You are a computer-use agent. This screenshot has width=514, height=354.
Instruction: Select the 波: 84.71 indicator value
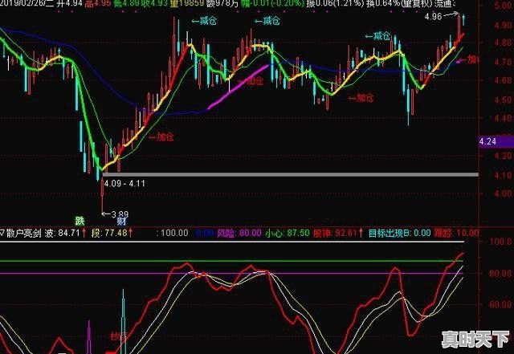point(66,234)
